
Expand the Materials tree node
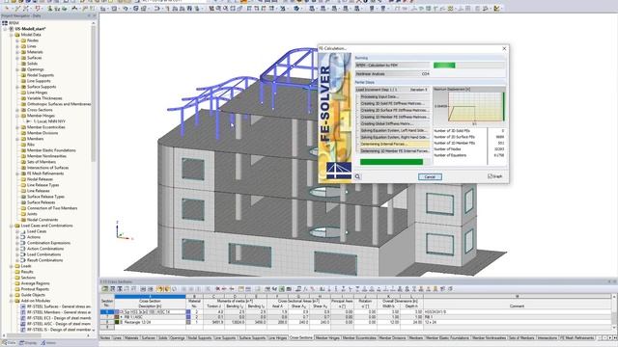[17, 52]
